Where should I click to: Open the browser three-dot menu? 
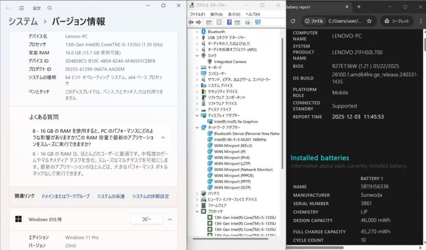point(420,21)
